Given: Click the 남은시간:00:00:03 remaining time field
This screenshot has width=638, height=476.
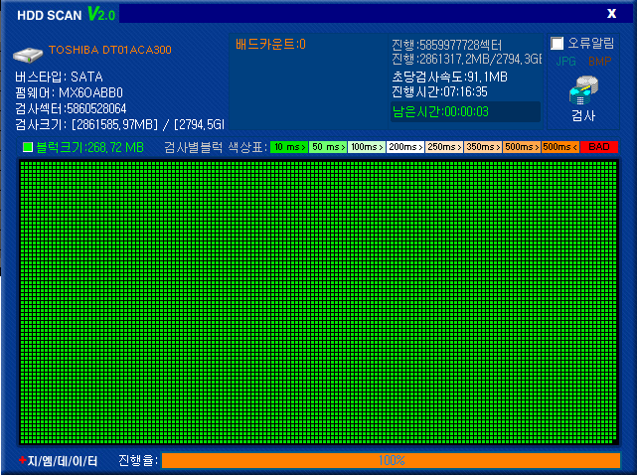Looking at the screenshot, I should tap(465, 112).
